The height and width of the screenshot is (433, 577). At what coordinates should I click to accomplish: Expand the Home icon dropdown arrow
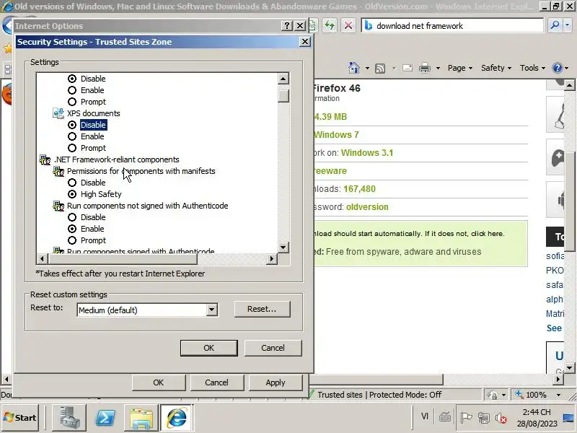click(367, 68)
